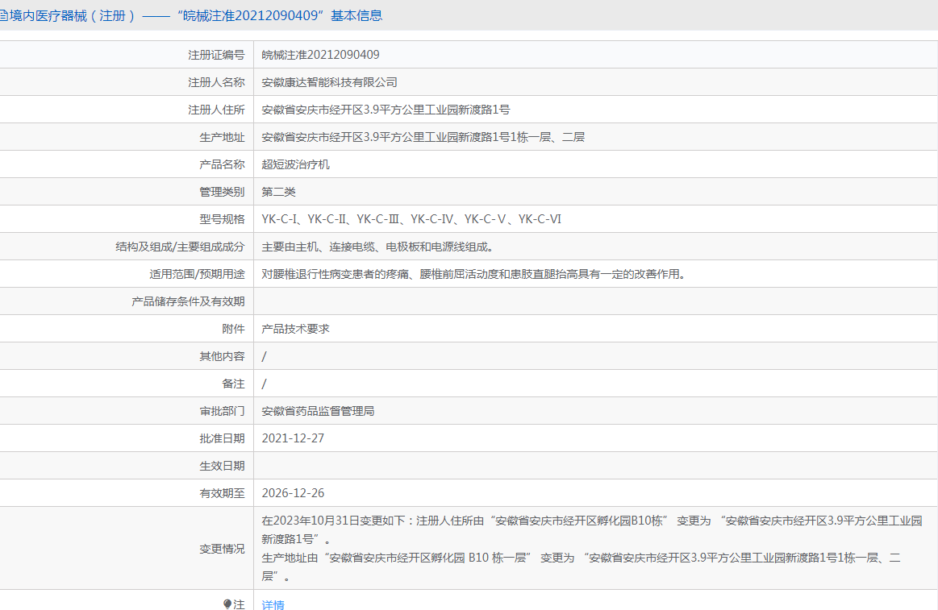Select registration number 皖械注准20212090409 value
The height and width of the screenshot is (610, 938).
coord(321,55)
